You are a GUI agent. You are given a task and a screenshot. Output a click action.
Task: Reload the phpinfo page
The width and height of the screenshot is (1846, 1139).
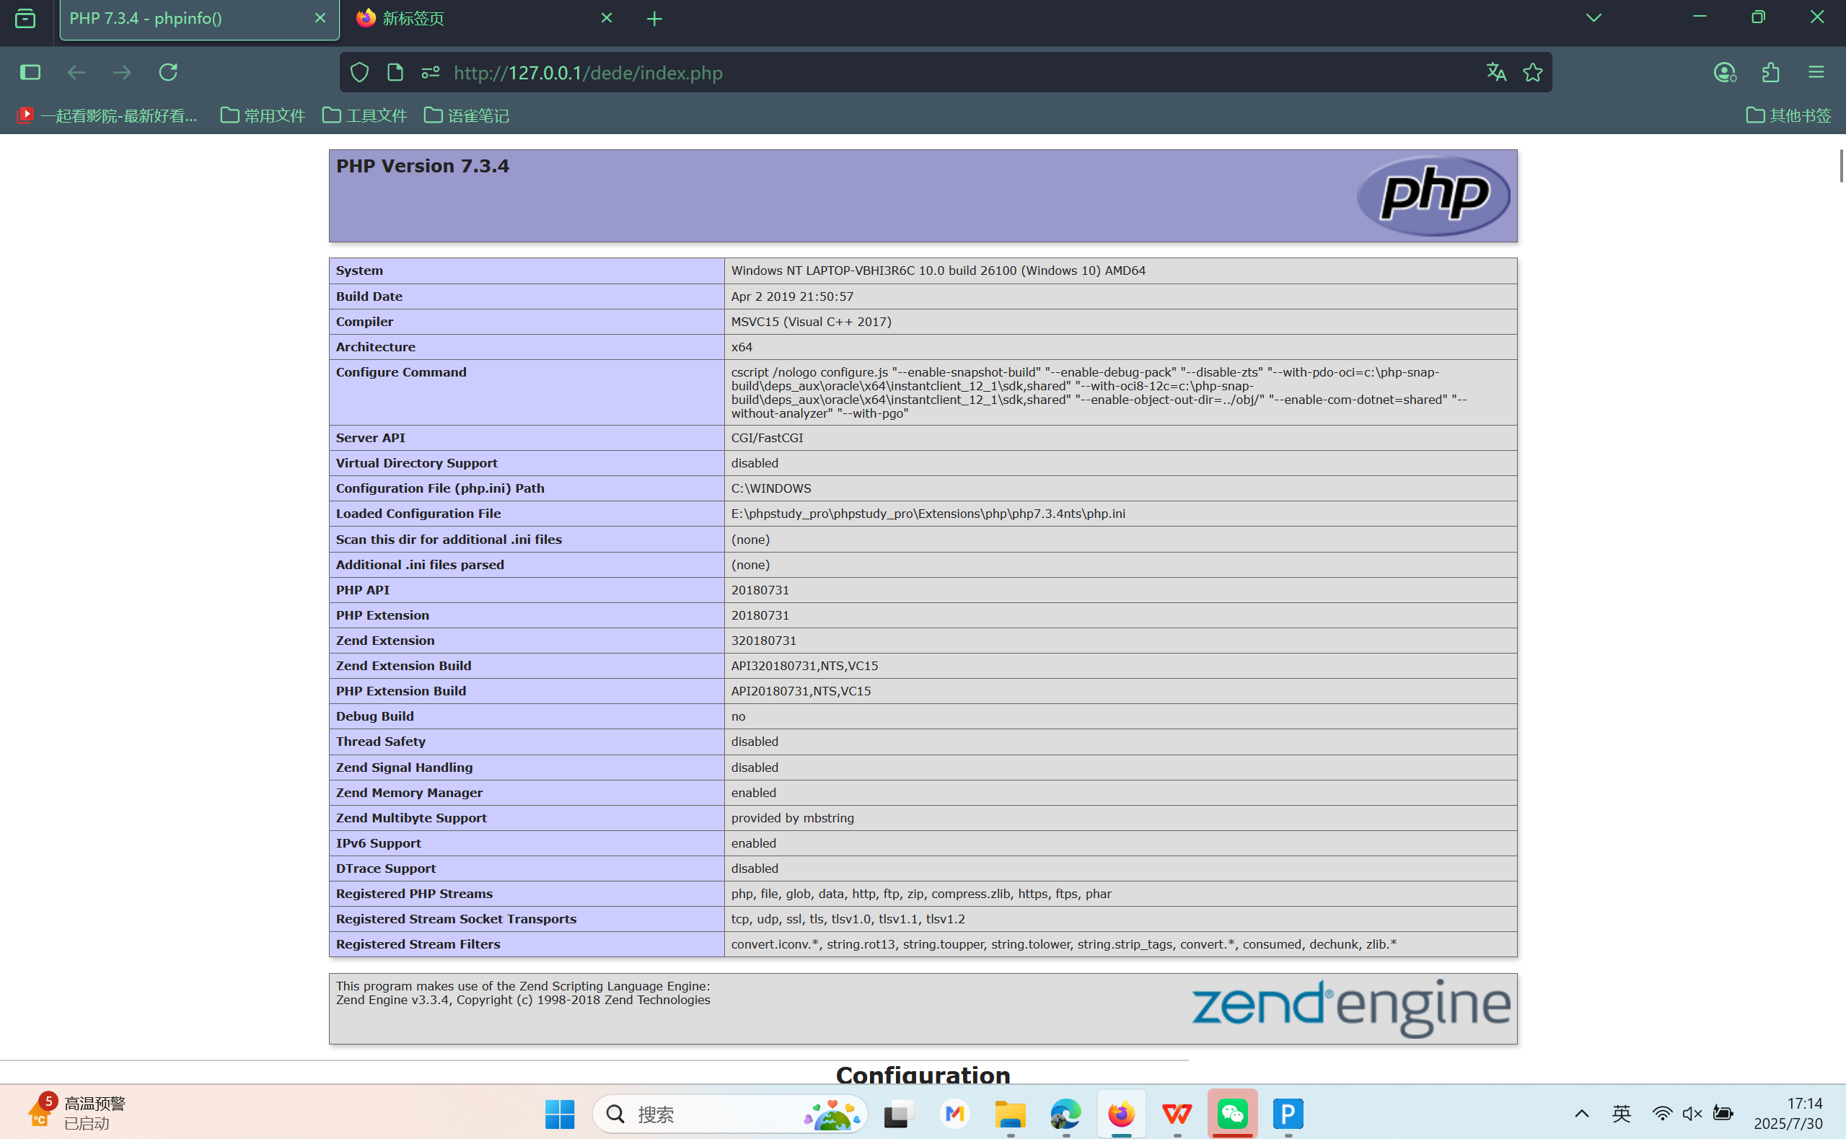click(x=168, y=72)
